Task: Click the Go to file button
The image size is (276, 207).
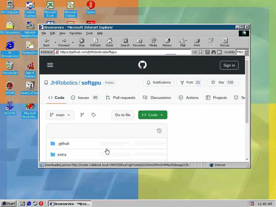Action: [x=123, y=115]
